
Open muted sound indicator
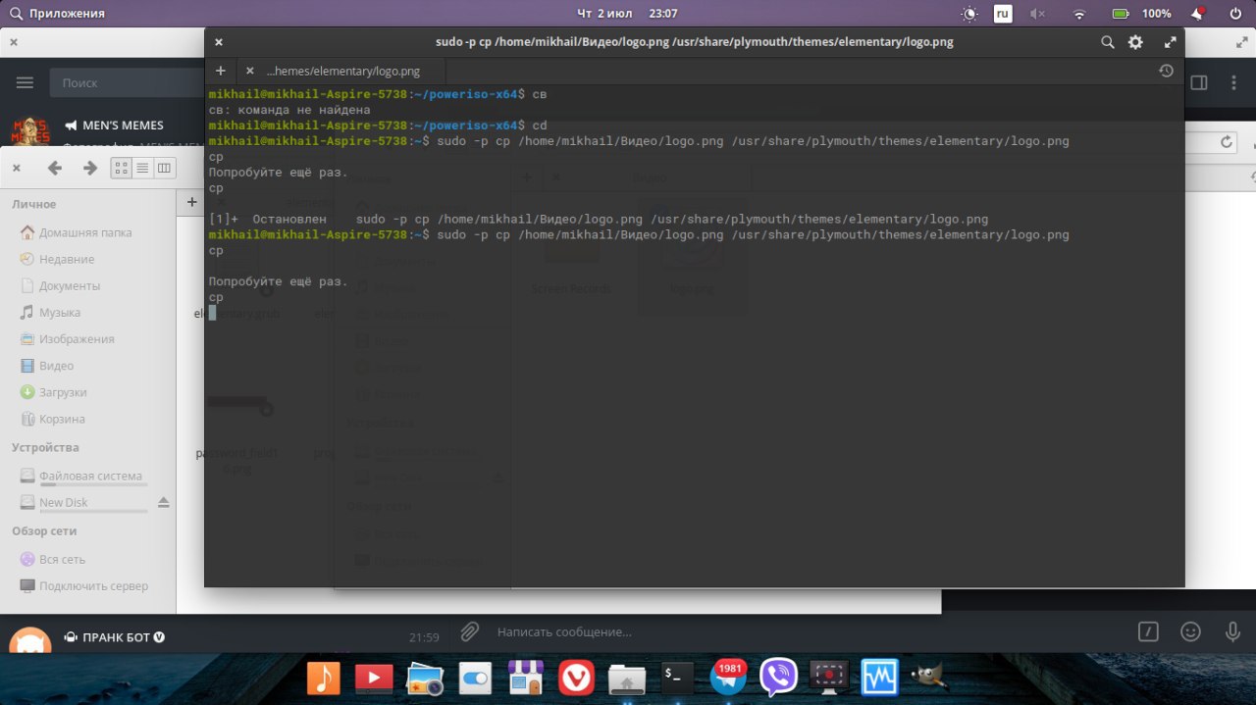(x=1038, y=14)
